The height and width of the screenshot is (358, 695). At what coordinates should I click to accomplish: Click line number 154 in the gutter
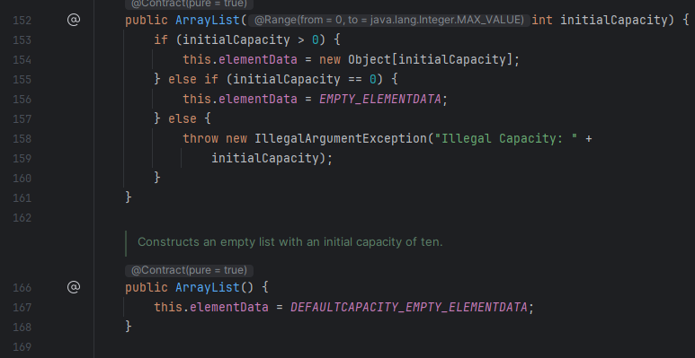click(x=22, y=60)
